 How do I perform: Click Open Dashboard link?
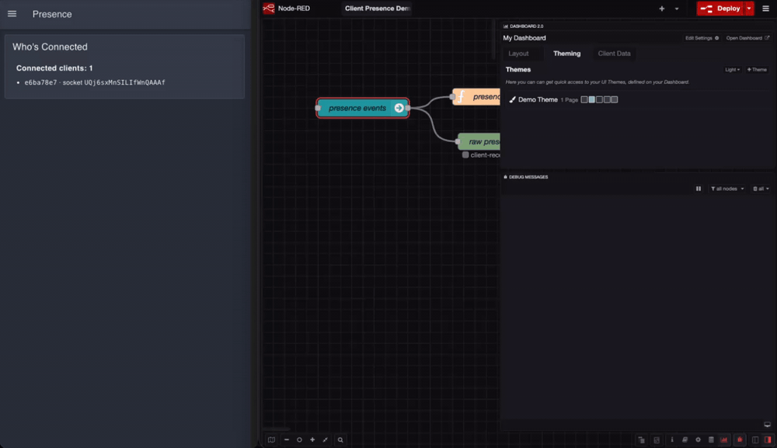[x=747, y=38]
